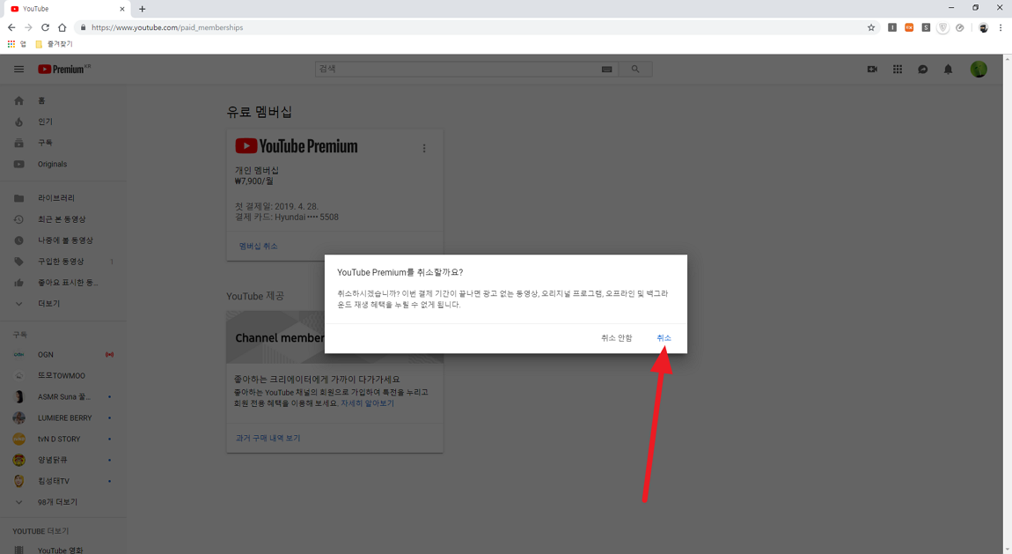Open the notifications bell
The height and width of the screenshot is (554, 1012).
tap(948, 69)
